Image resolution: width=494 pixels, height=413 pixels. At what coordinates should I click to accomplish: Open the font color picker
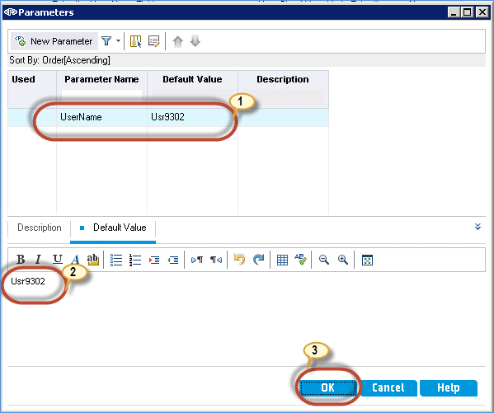[75, 260]
